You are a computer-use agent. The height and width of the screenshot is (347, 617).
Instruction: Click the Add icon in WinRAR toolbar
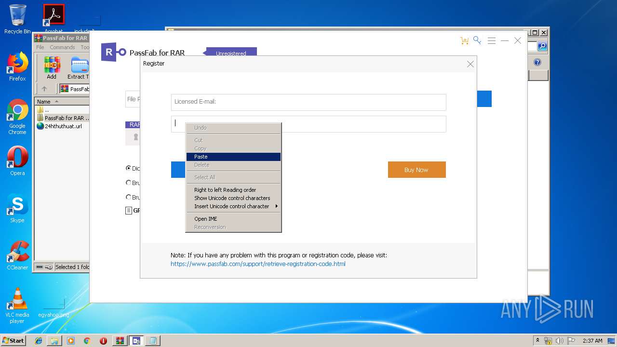pyautogui.click(x=52, y=68)
